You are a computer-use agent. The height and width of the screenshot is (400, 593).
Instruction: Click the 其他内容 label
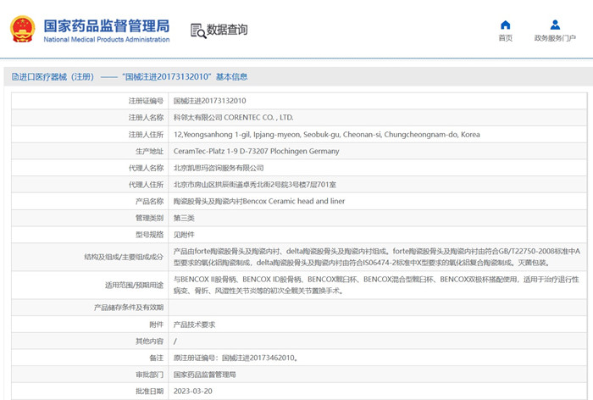(149, 342)
